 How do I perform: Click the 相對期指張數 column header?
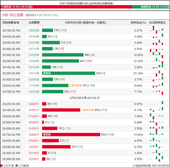tap(86, 23)
